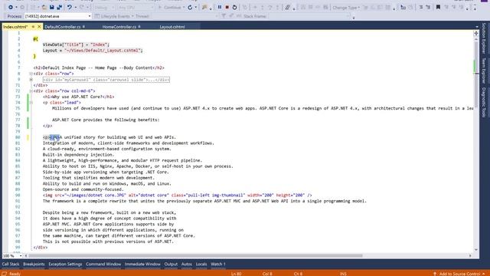Click the Navigate Backward arrow icon
The width and height of the screenshot is (490, 276).
pyautogui.click(x=11, y=7)
